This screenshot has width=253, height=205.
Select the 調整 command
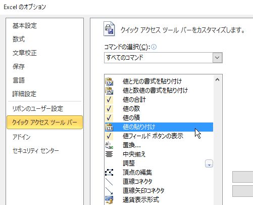pyautogui.click(x=159, y=163)
